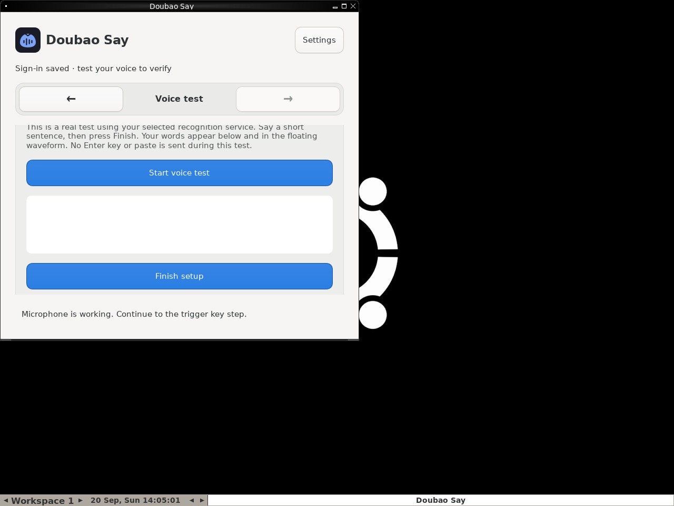The height and width of the screenshot is (506, 674).
Task: Go back with the left arrow button
Action: point(71,99)
